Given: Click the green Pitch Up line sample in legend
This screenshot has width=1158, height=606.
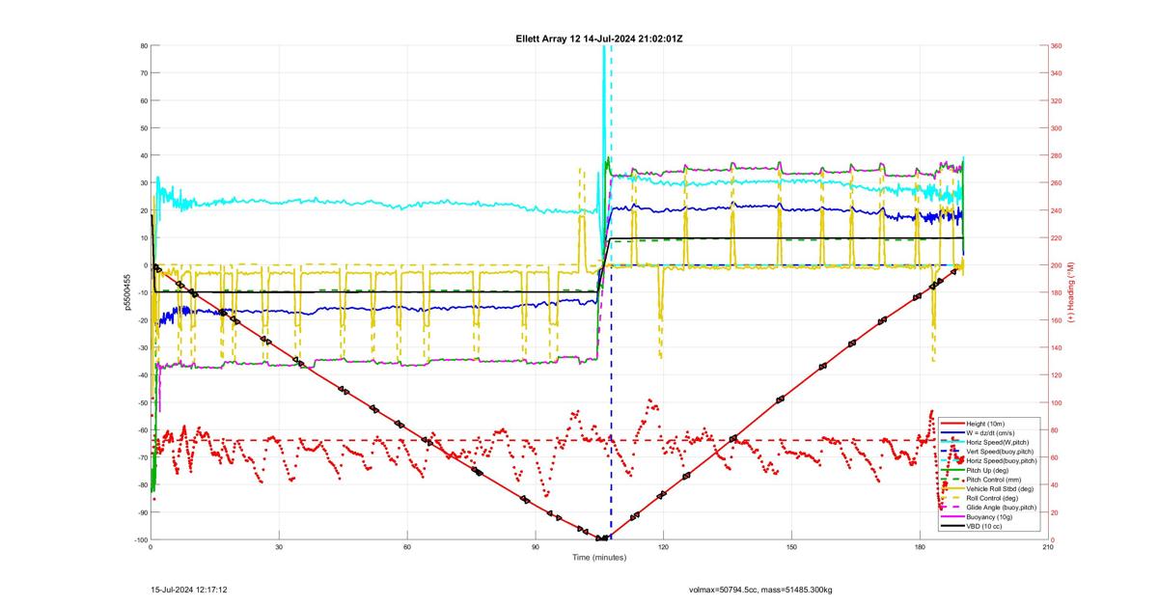Looking at the screenshot, I should click(x=952, y=470).
